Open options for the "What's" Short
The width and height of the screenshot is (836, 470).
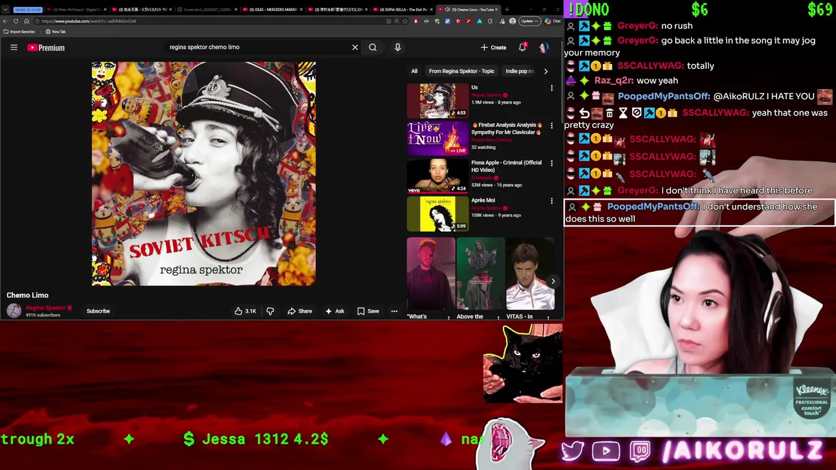coord(449,317)
